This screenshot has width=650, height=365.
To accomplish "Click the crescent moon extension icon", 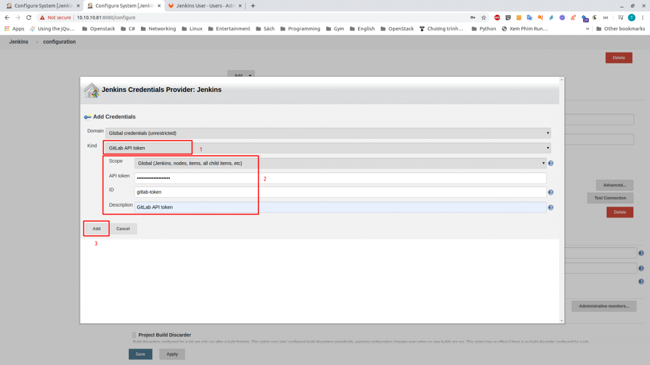I will pyautogui.click(x=594, y=17).
